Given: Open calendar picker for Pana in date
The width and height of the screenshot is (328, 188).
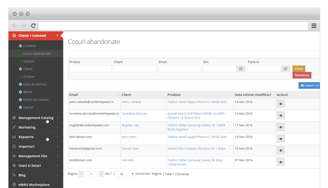Looking at the screenshot, I should 286,69.
